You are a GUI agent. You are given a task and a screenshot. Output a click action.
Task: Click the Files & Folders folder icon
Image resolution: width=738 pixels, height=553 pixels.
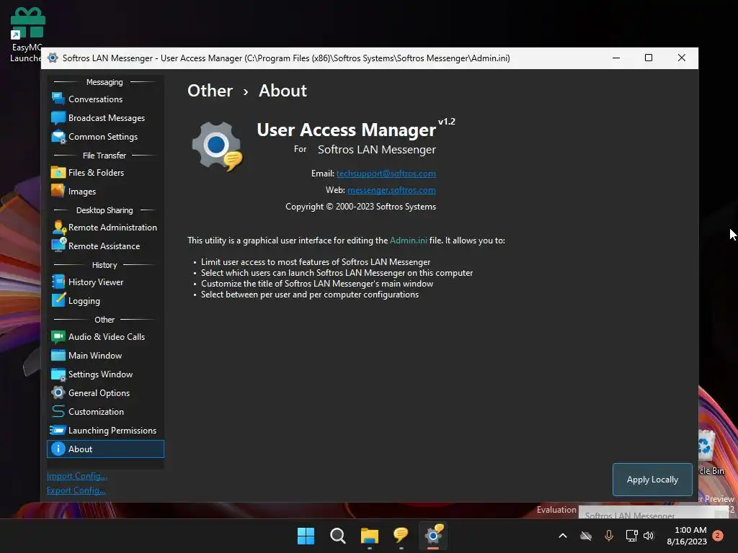point(58,172)
